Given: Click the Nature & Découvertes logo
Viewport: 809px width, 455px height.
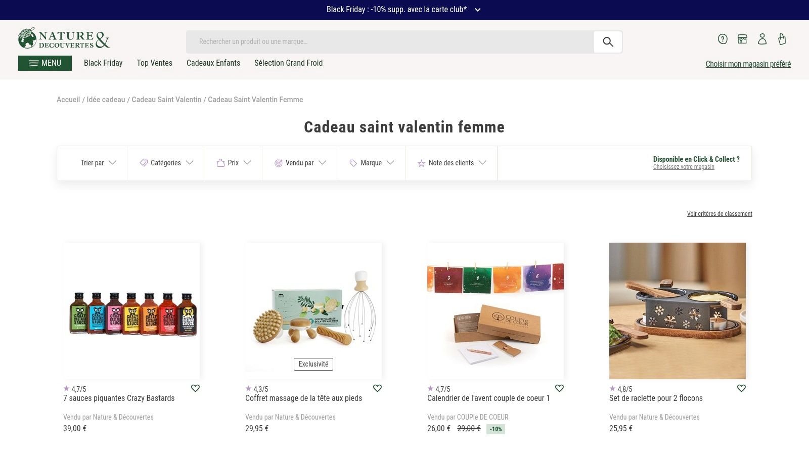Looking at the screenshot, I should pos(64,38).
